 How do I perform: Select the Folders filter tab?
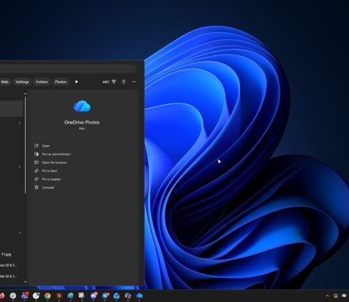click(x=42, y=82)
